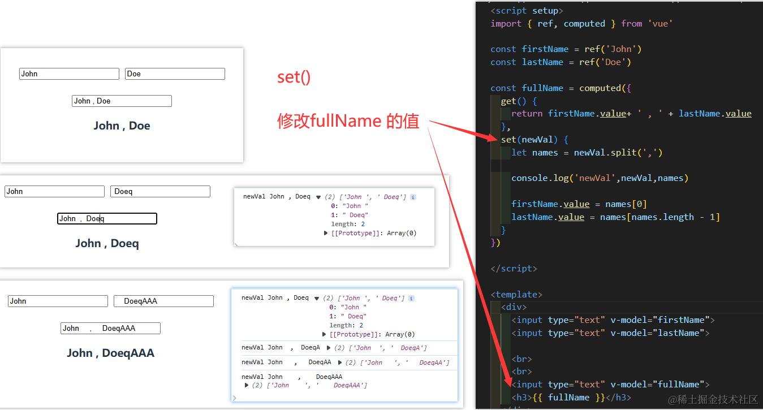The height and width of the screenshot is (410, 763).
Task: Click the '<template>' tag line
Action: 516,294
